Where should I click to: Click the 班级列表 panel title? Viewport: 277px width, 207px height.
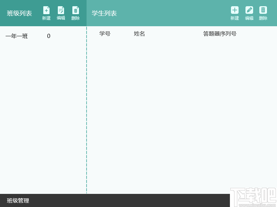[18, 13]
